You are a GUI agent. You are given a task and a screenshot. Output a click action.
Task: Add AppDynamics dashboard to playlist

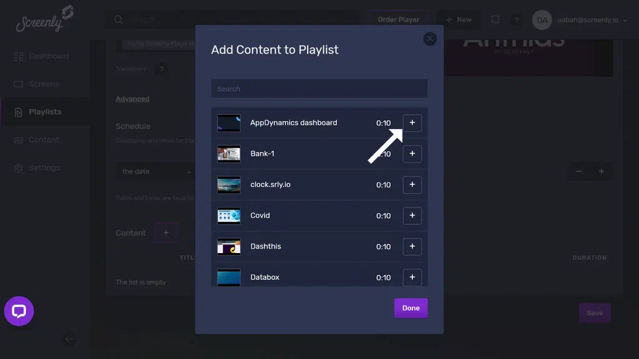pos(412,123)
